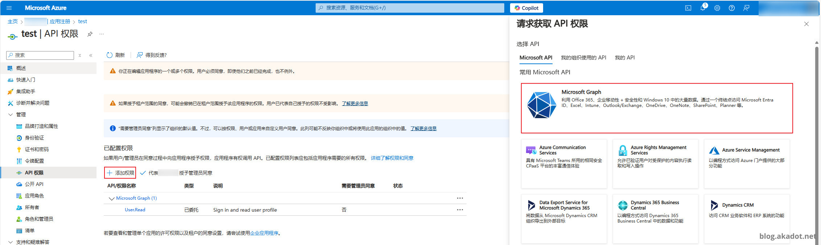Go to 主页 breadcrumb
The height and width of the screenshot is (245, 821).
point(13,21)
